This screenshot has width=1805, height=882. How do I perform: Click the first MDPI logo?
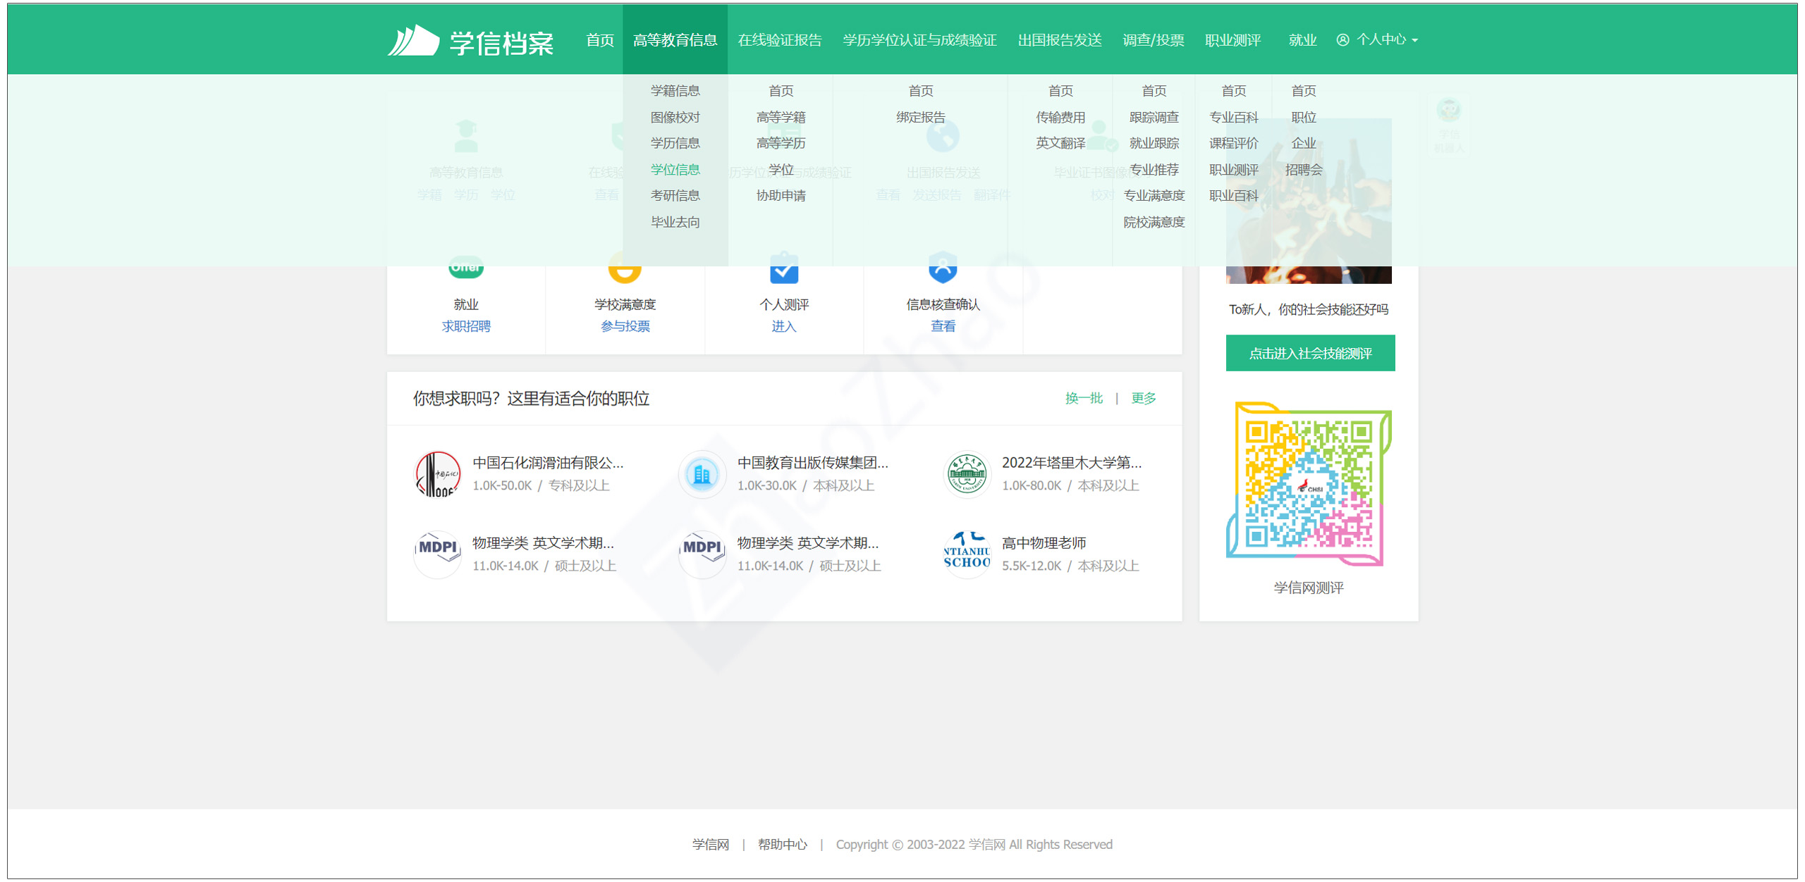coord(438,554)
